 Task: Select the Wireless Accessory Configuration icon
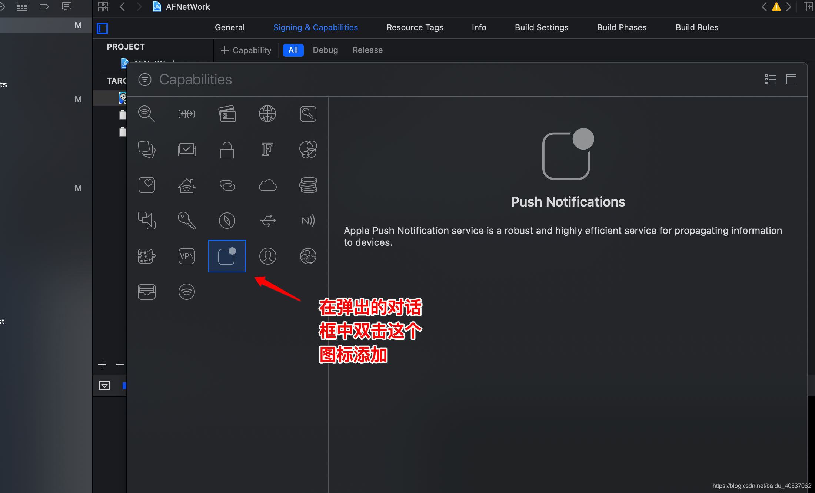pyautogui.click(x=187, y=292)
